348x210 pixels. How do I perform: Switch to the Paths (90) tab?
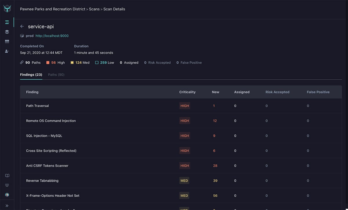56,74
